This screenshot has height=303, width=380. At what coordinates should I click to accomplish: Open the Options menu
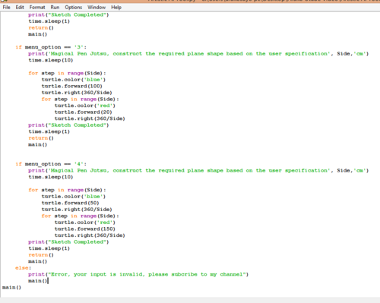[74, 8]
